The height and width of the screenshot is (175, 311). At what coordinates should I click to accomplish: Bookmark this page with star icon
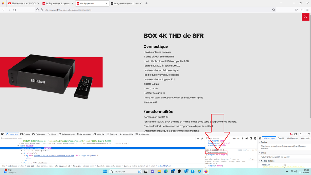(x=274, y=10)
